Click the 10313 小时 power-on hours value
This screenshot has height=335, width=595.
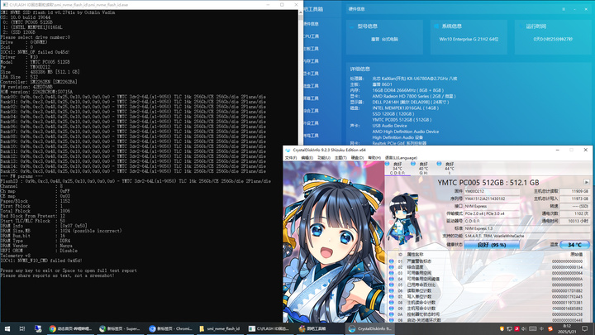point(574,221)
